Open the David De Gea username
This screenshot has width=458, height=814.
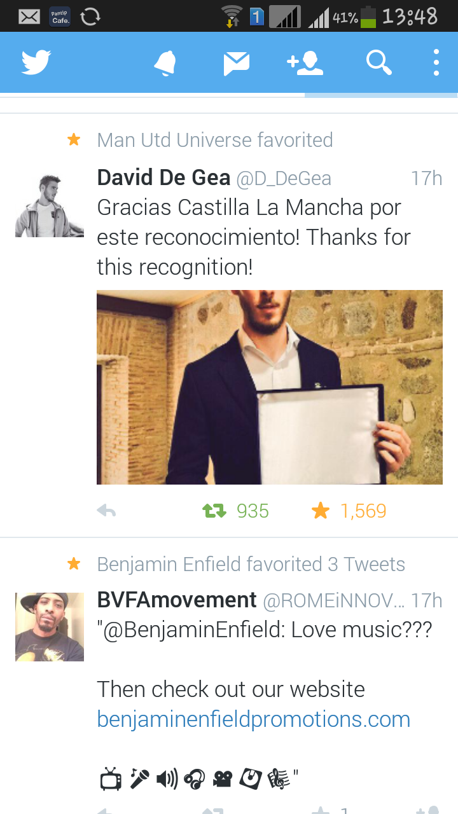click(163, 178)
